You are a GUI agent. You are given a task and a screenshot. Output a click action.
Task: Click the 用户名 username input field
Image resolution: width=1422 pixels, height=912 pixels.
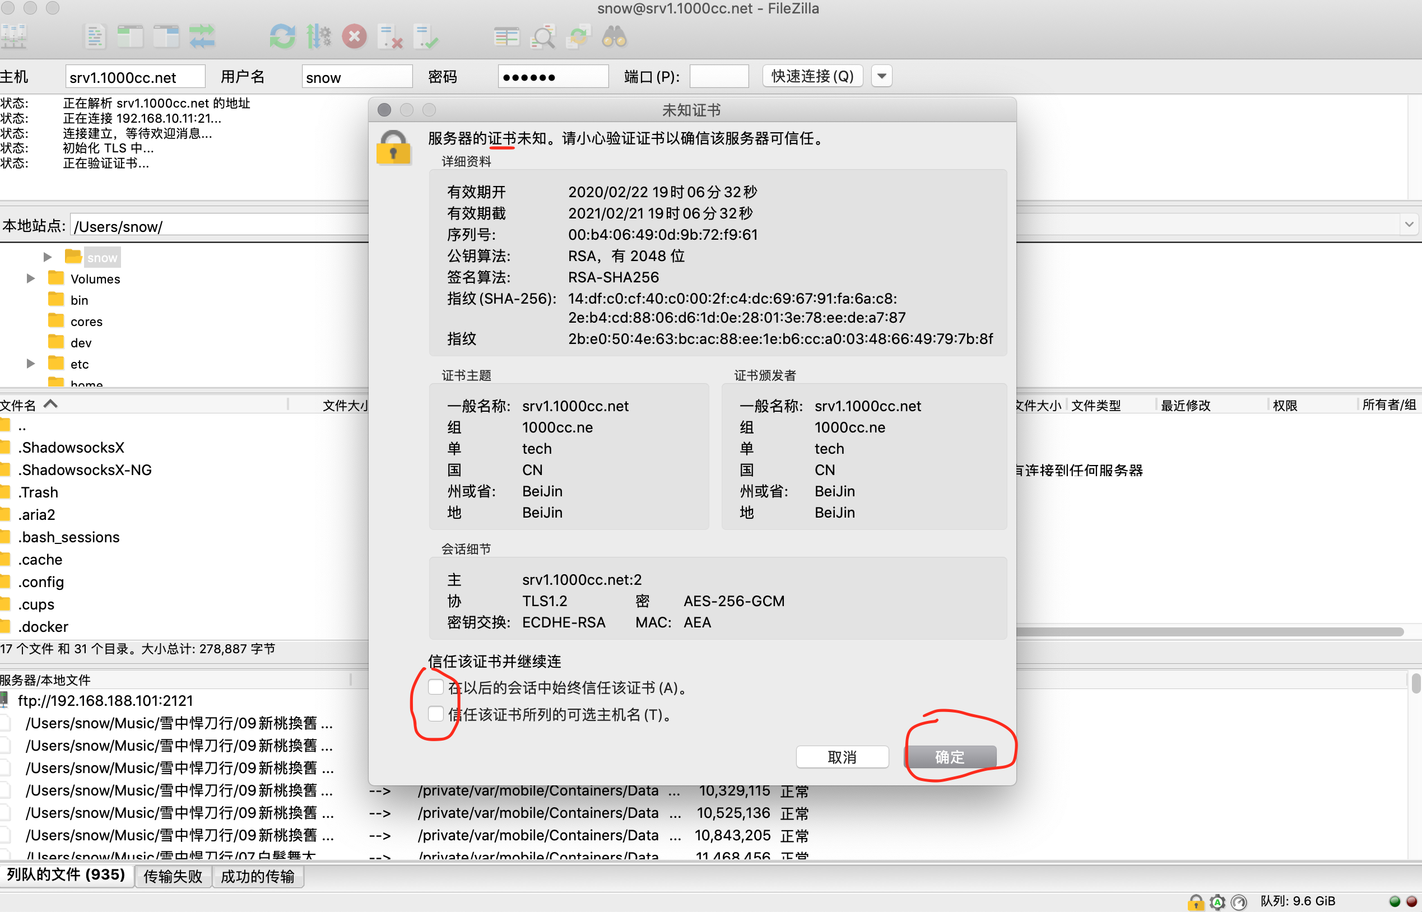tap(357, 76)
